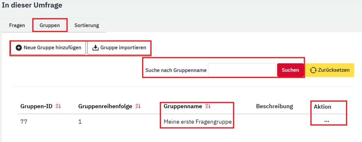Select the Gruppen tab
This screenshot has height=142, width=362.
pos(49,25)
